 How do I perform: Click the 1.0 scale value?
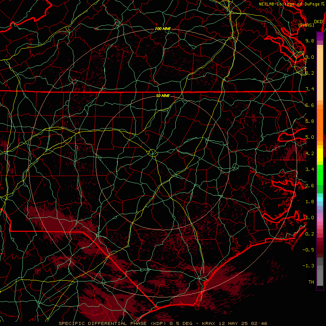click(310, 218)
